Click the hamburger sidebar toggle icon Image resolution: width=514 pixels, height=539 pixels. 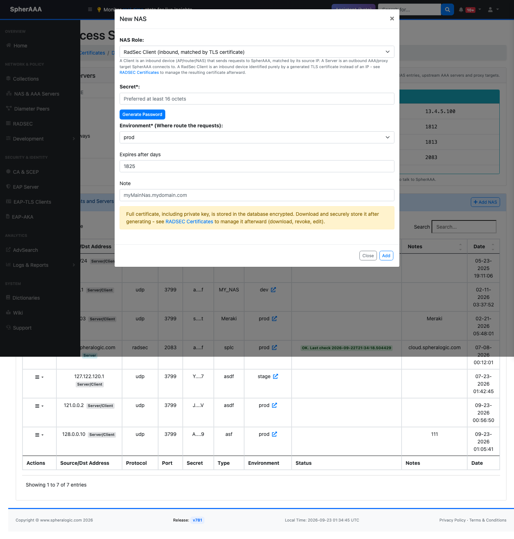(90, 9)
